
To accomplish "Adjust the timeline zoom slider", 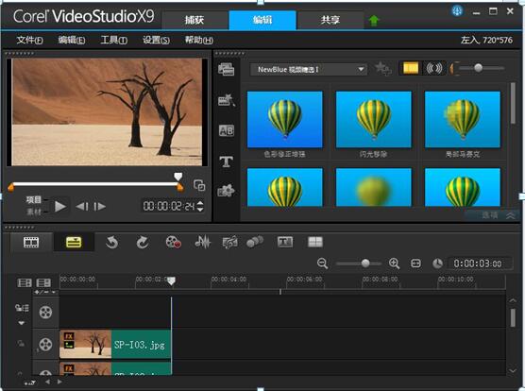I will pos(365,263).
